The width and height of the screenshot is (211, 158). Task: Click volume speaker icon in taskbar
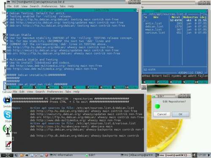coord(194,155)
